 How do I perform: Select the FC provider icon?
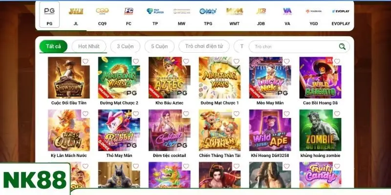point(129,15)
